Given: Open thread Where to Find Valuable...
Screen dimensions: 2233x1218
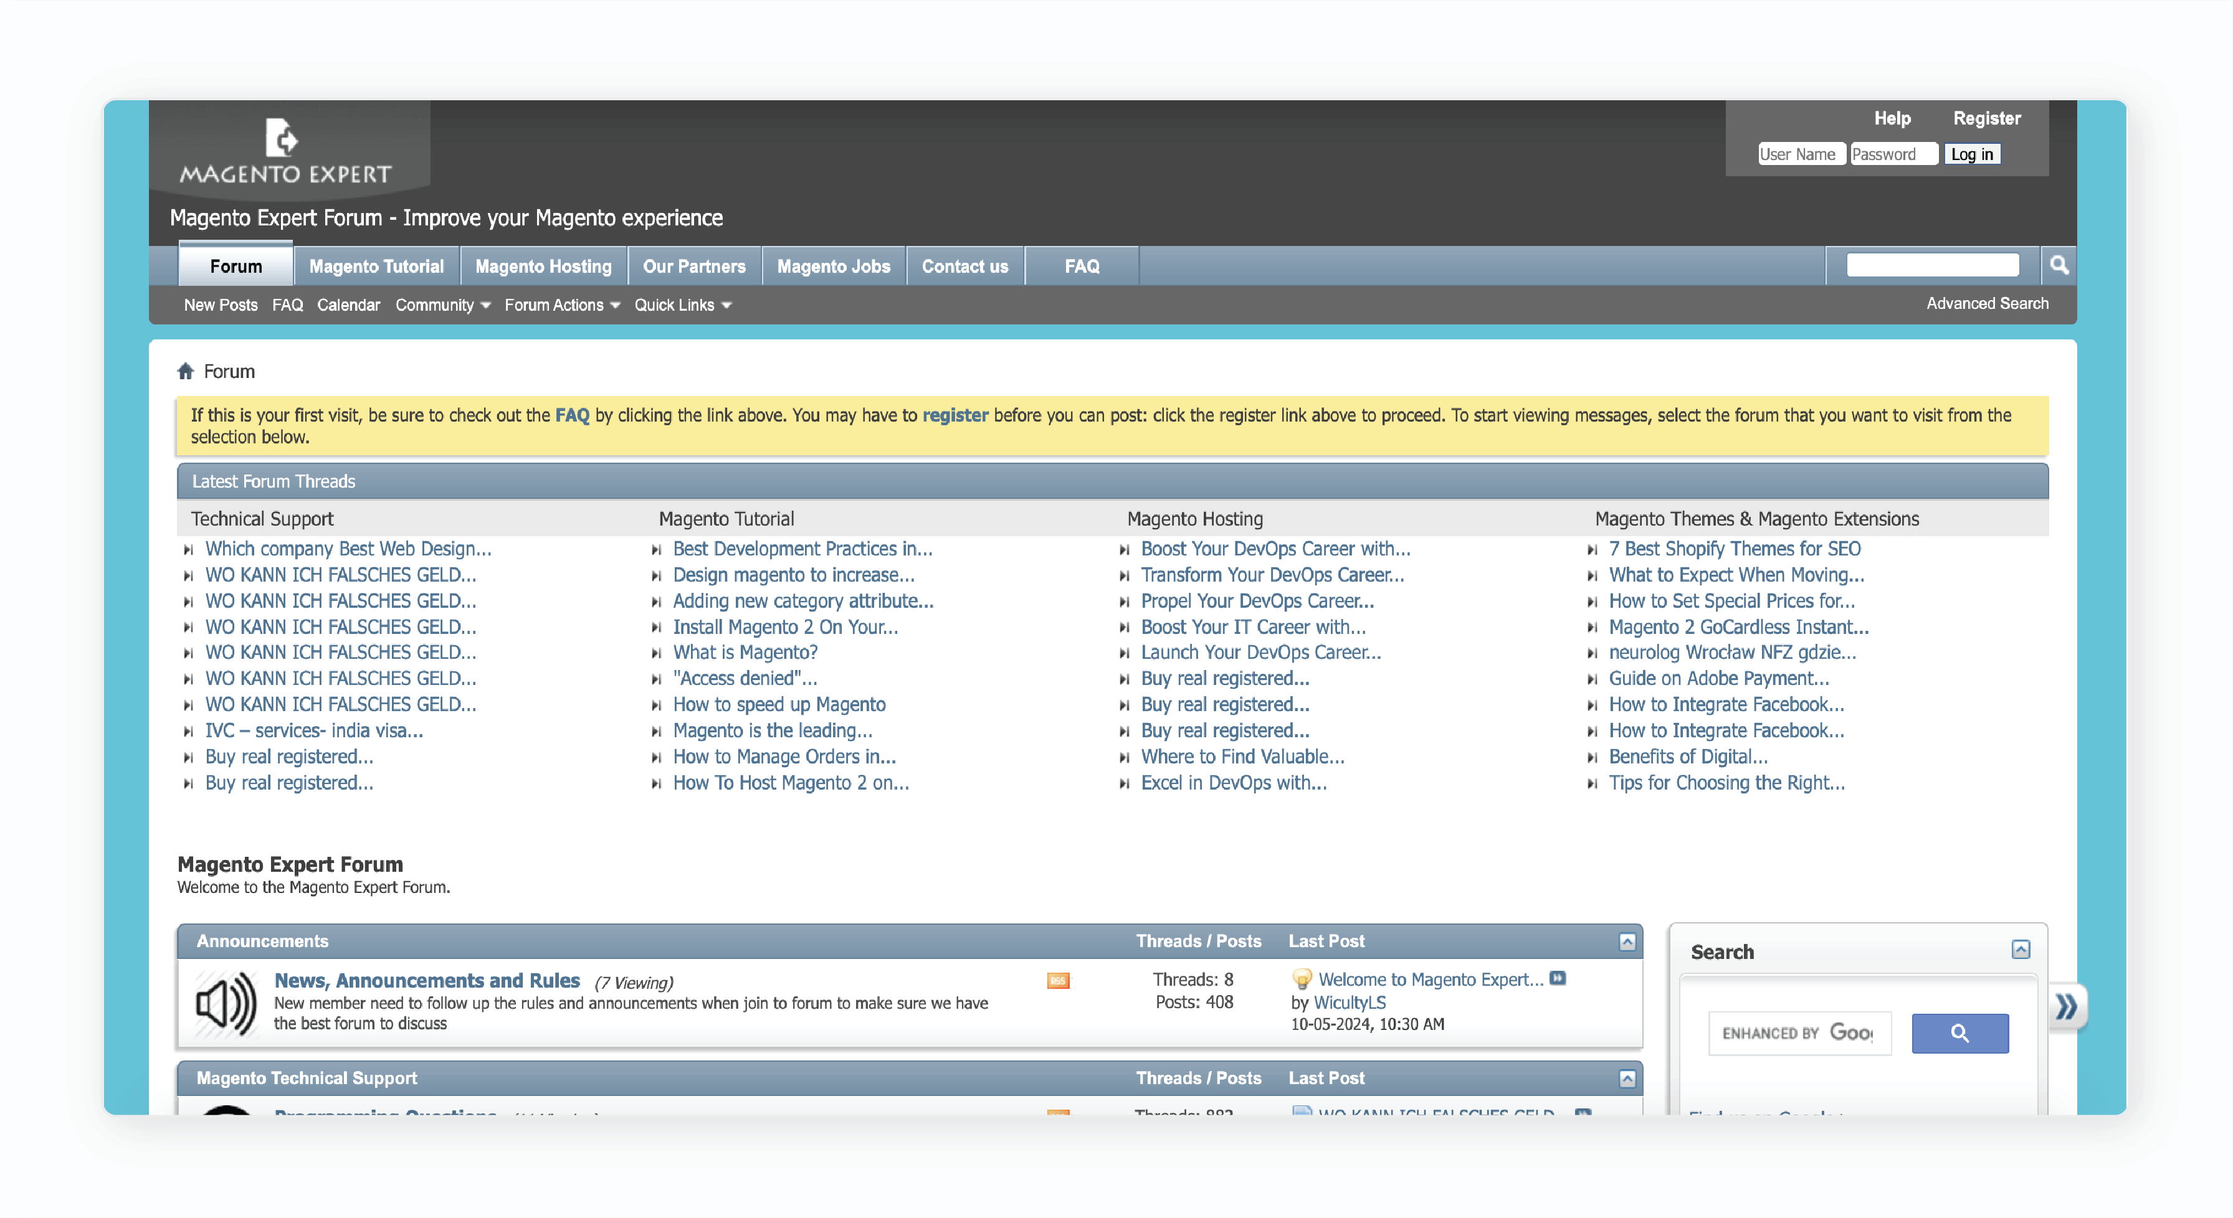Looking at the screenshot, I should (1242, 757).
